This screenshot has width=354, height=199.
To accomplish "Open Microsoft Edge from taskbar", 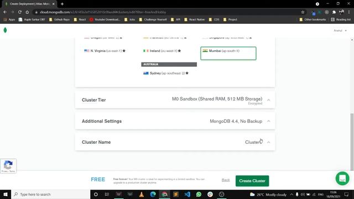I will point(153,194).
